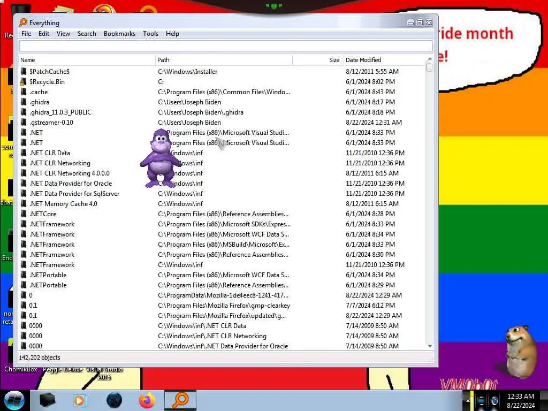Viewport: 548px width, 411px height.
Task: Open the Bookmarks menu
Action: pos(119,34)
